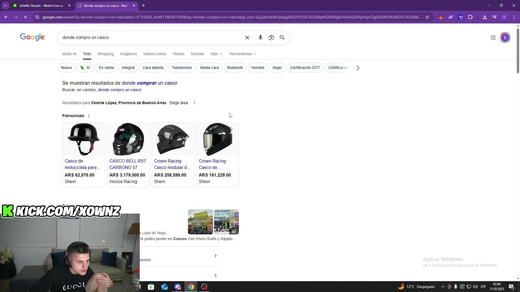
Task: Open a new Chrome tab
Action: click(143, 5)
